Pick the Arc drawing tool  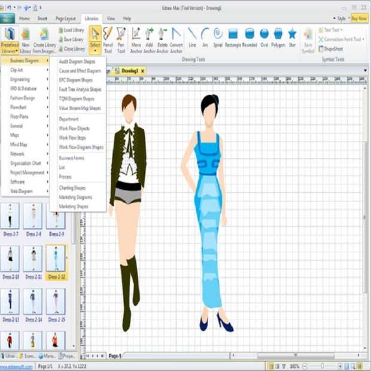(205, 37)
